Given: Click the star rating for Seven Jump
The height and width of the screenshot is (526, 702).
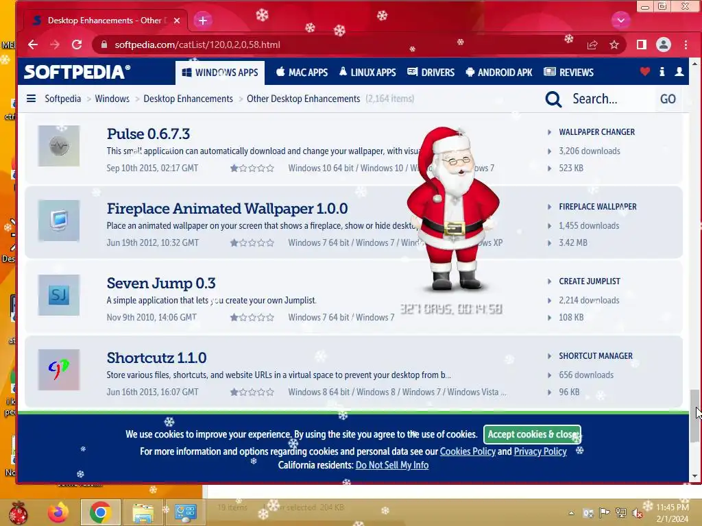Looking at the screenshot, I should click(252, 318).
